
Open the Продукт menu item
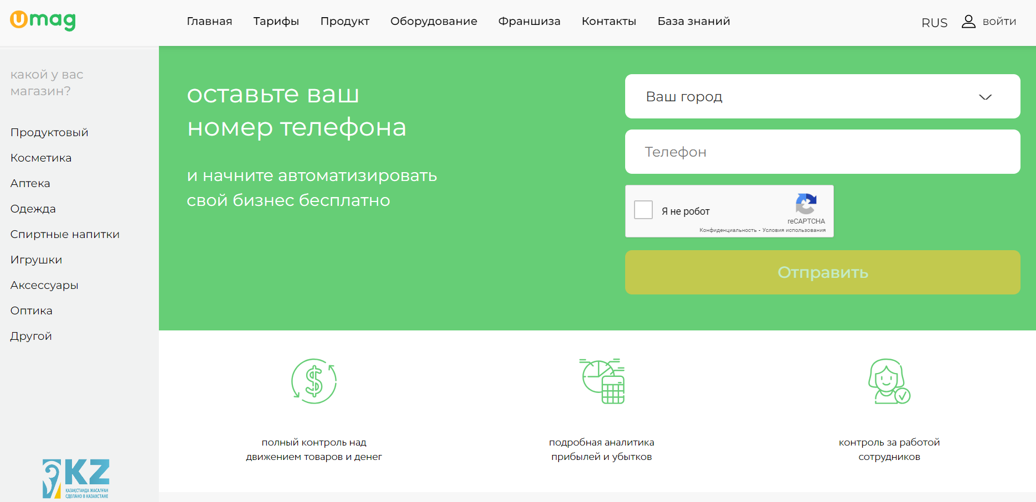point(344,21)
